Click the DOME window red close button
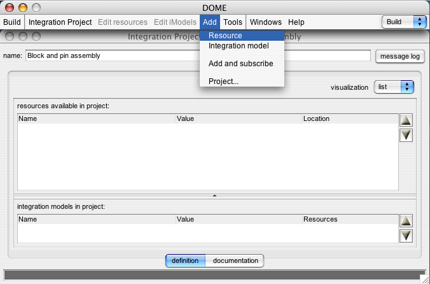 (10, 8)
